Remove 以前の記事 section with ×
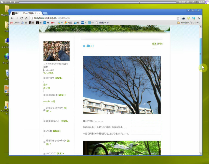 66,95
